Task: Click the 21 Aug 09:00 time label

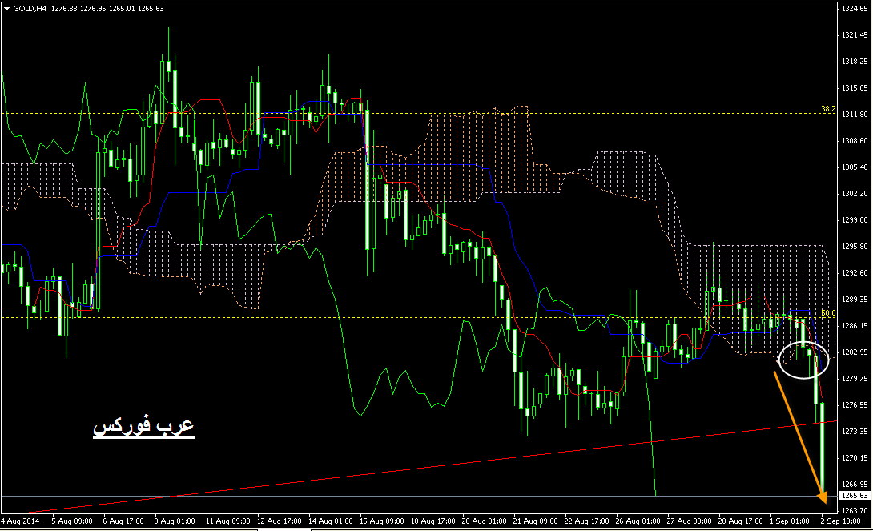Action: coord(536,521)
